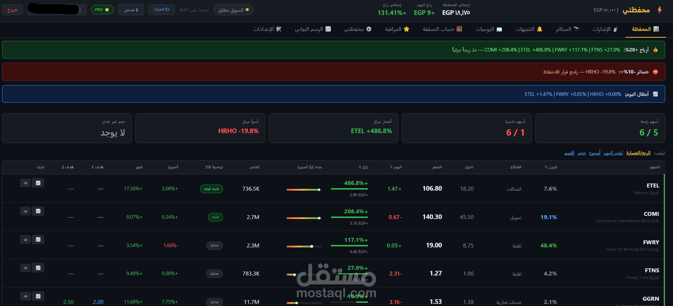Click FWRY 52-week range bar
Screen dimensions: 673x306
[x=304, y=246]
